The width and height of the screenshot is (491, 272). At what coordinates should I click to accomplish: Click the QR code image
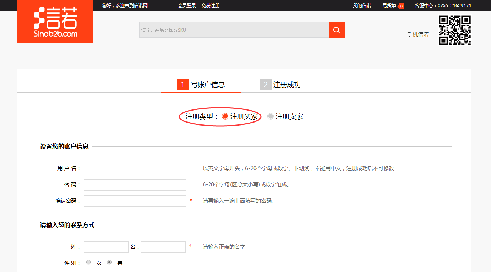[x=455, y=30]
